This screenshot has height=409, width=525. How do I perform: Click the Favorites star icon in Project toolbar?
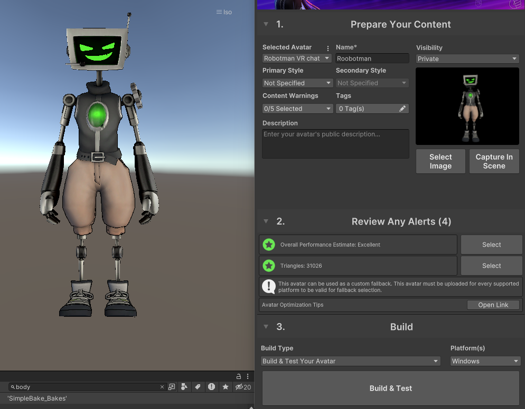[x=226, y=387]
